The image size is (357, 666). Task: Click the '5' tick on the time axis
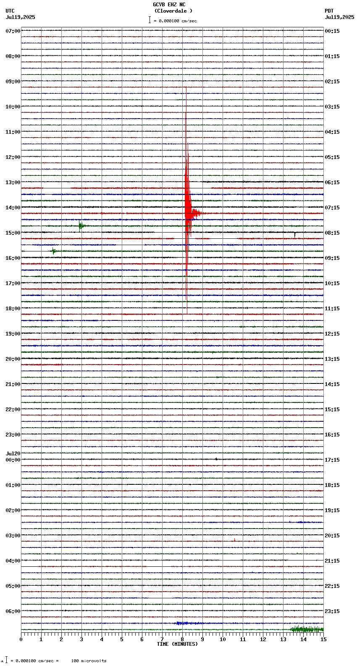(x=122, y=640)
